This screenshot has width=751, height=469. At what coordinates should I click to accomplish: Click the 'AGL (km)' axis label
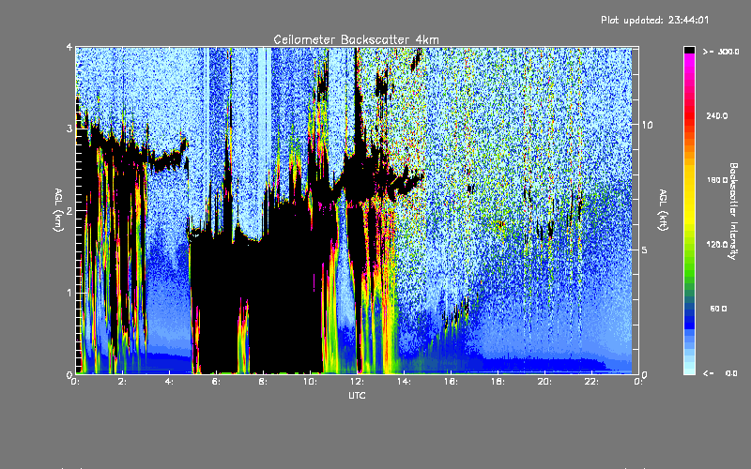[x=58, y=210]
